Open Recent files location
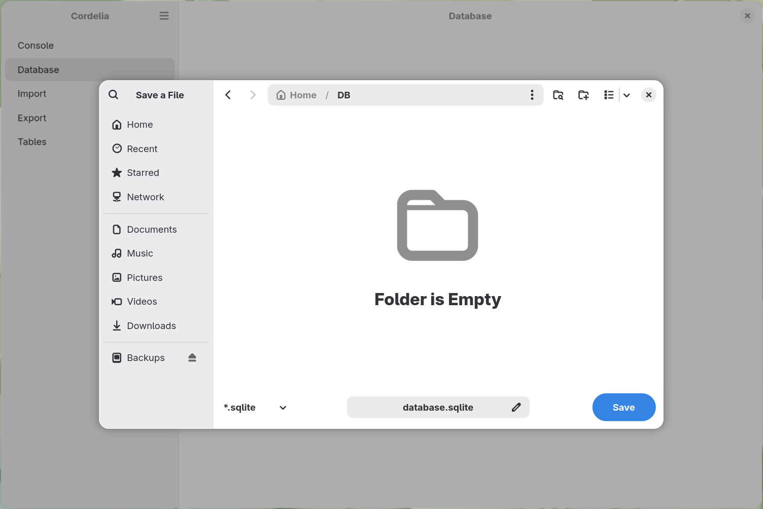This screenshot has width=763, height=509. (156, 149)
